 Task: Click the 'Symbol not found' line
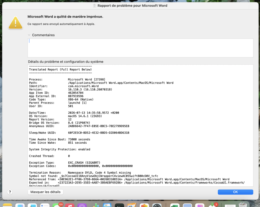(94, 176)
